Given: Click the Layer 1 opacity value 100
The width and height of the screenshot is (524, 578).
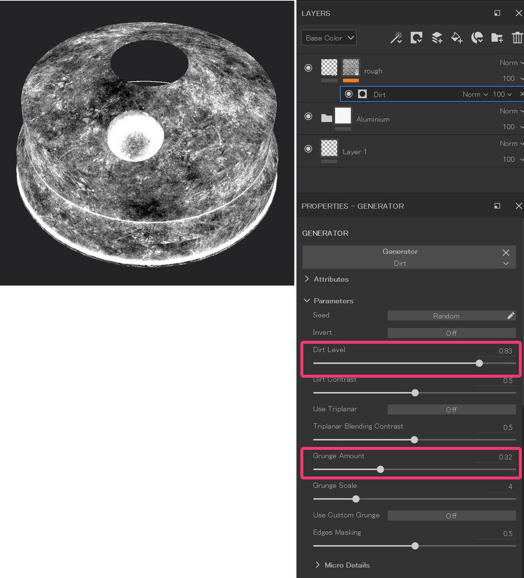Looking at the screenshot, I should 509,159.
